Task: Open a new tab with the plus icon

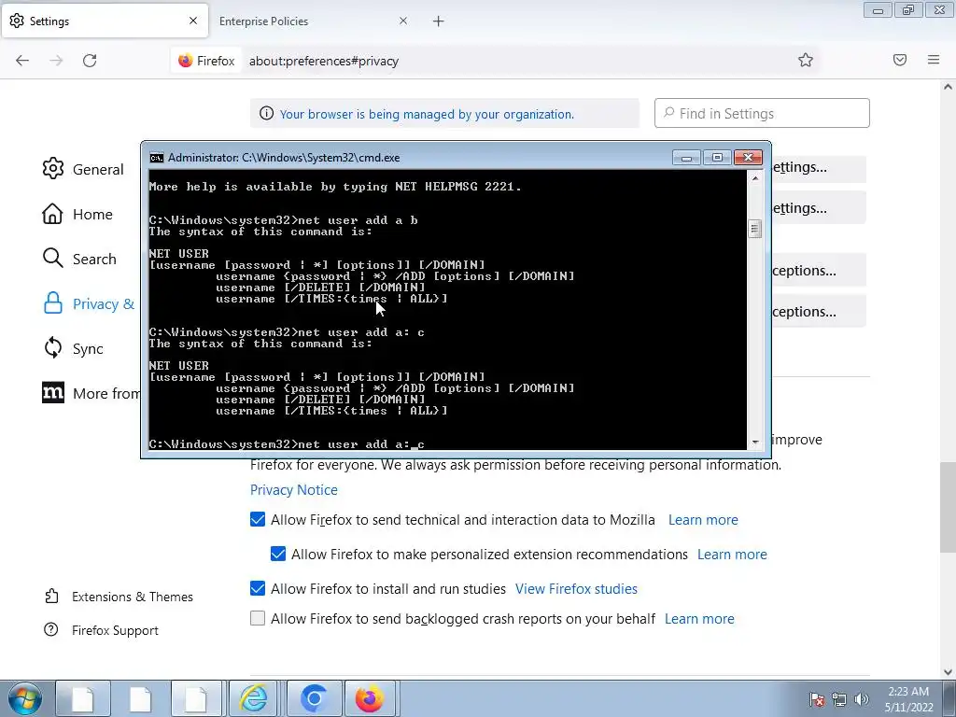Action: (439, 21)
